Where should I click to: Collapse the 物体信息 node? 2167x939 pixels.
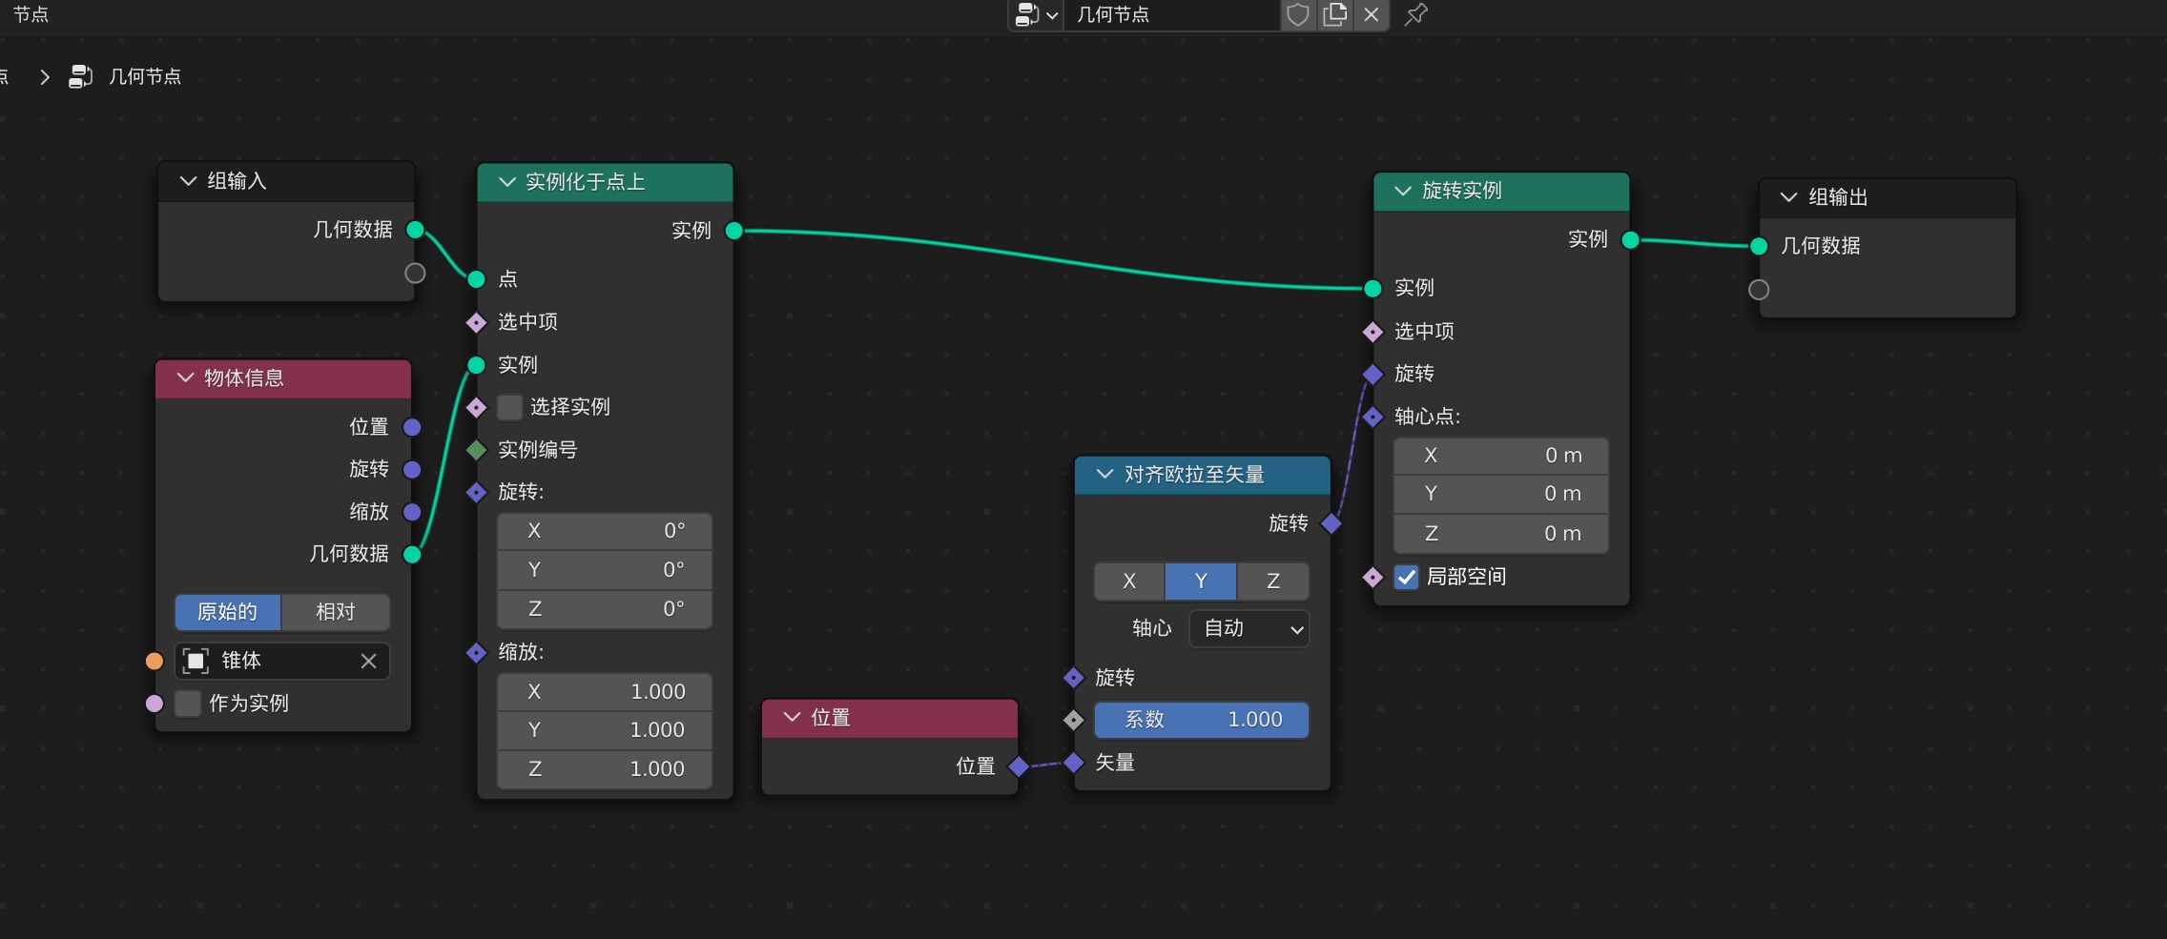point(185,378)
